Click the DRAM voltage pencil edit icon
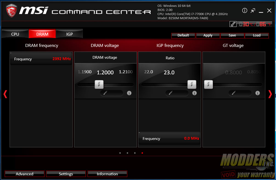The image size is (276, 180). (105, 93)
